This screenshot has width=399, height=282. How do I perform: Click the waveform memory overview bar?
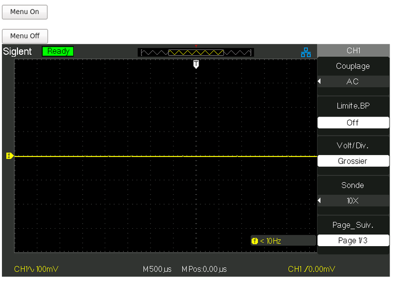point(196,52)
